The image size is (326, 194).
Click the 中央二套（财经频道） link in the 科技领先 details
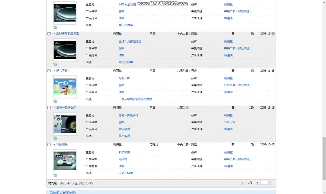pos(238,159)
